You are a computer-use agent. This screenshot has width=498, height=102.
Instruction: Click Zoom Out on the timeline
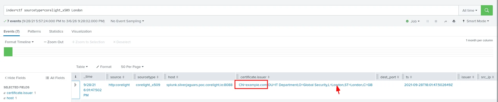(x=54, y=42)
